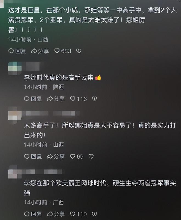Screen dimensions: 181x220
Task: Dislike the comment with 69 likes
Action: [x=91, y=156]
